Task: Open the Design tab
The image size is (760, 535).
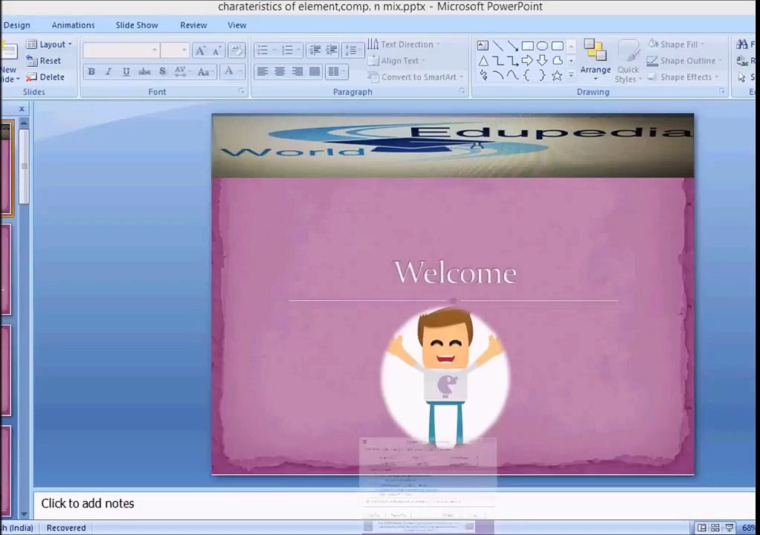Action: [16, 25]
